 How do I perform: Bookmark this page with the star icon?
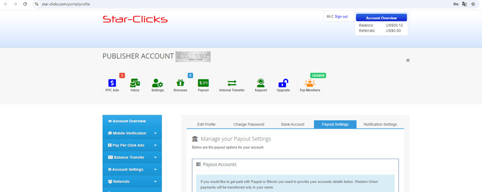(473, 4)
